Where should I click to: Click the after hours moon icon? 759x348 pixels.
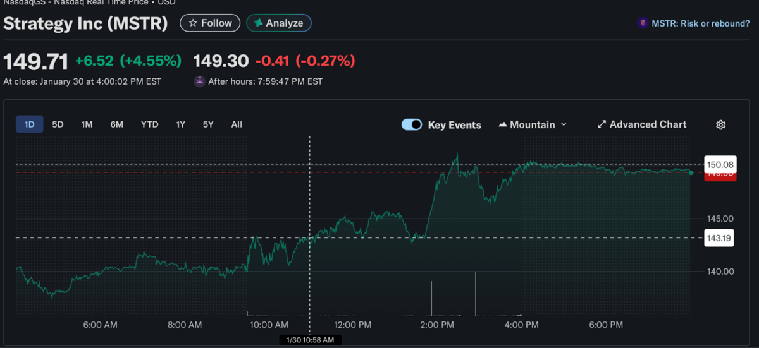pos(199,81)
